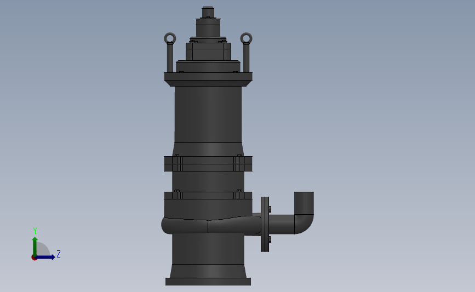The height and width of the screenshot is (292, 475).
Task: Click the blue Z axis arrow of the triad
Action: (x=45, y=257)
